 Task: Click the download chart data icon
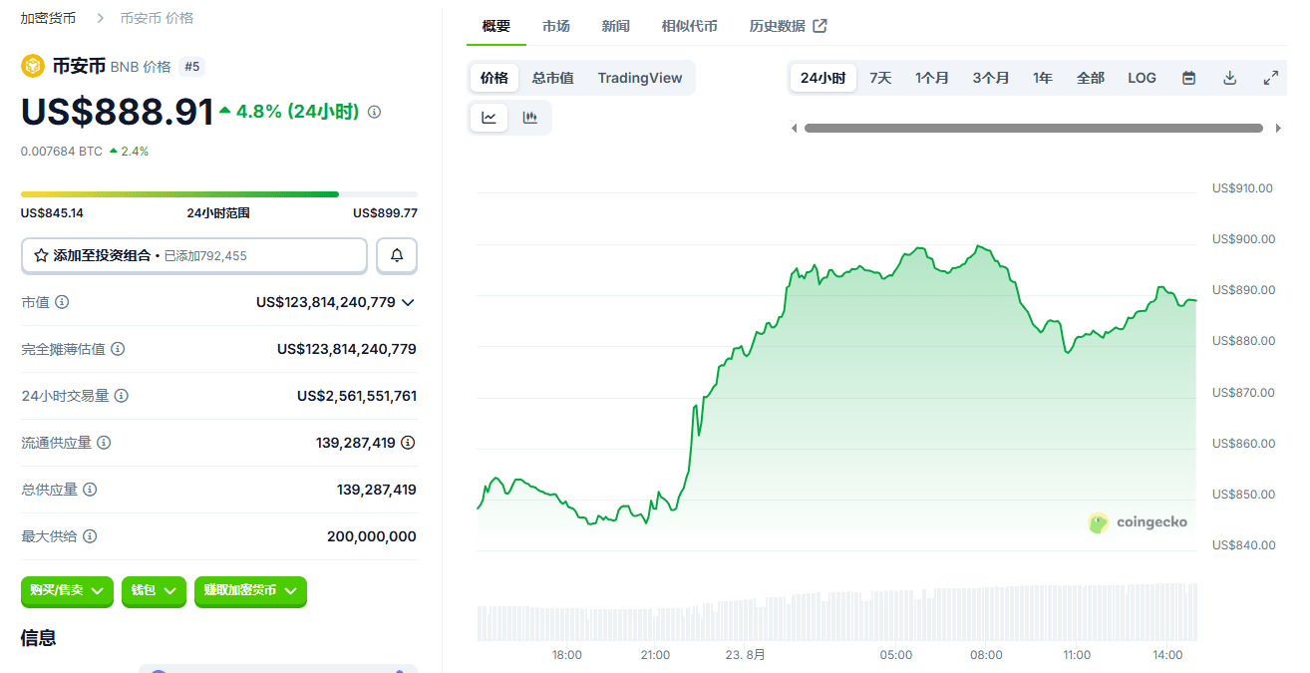1230,78
